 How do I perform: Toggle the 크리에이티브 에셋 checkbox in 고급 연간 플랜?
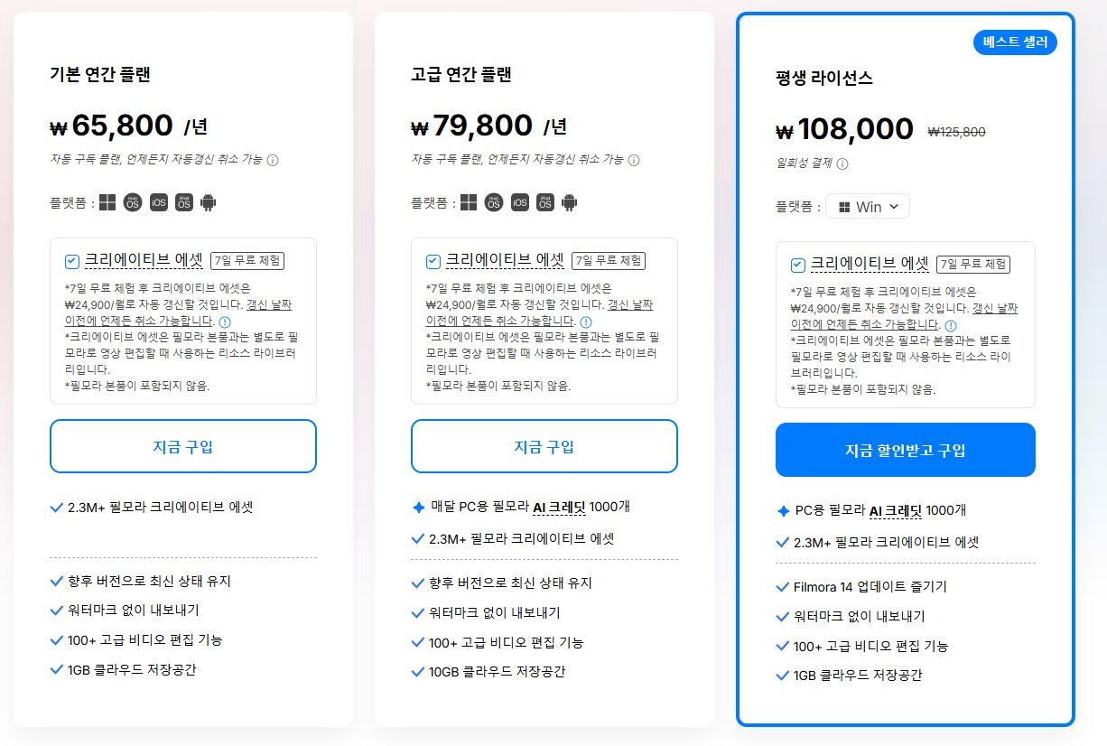(x=433, y=261)
